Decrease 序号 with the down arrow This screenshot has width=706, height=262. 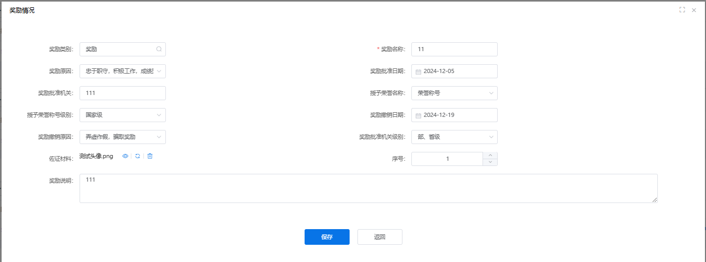(x=490, y=162)
